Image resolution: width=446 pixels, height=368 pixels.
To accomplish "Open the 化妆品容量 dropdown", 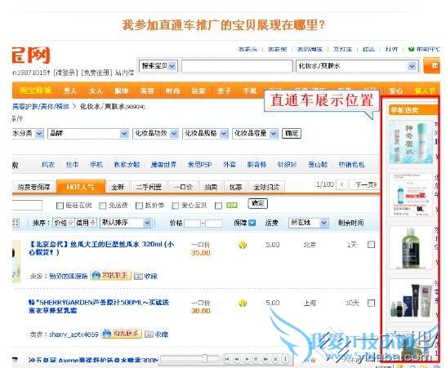I will point(255,133).
